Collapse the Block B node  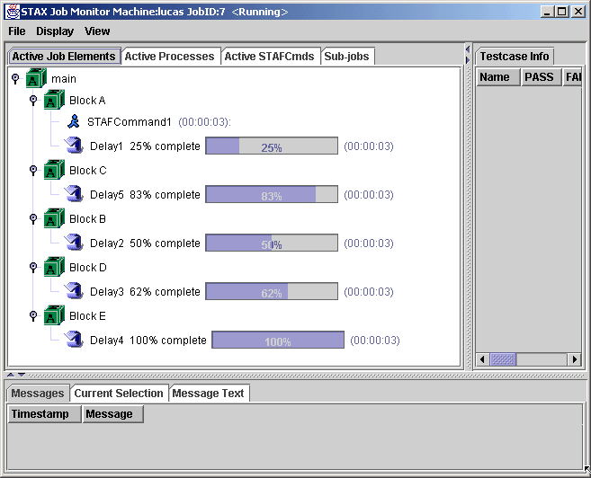(x=33, y=218)
